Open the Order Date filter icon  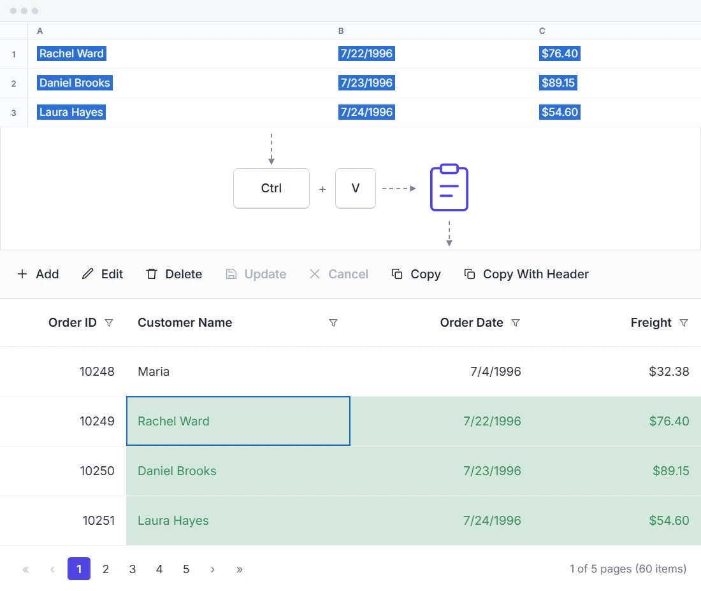pyautogui.click(x=516, y=322)
